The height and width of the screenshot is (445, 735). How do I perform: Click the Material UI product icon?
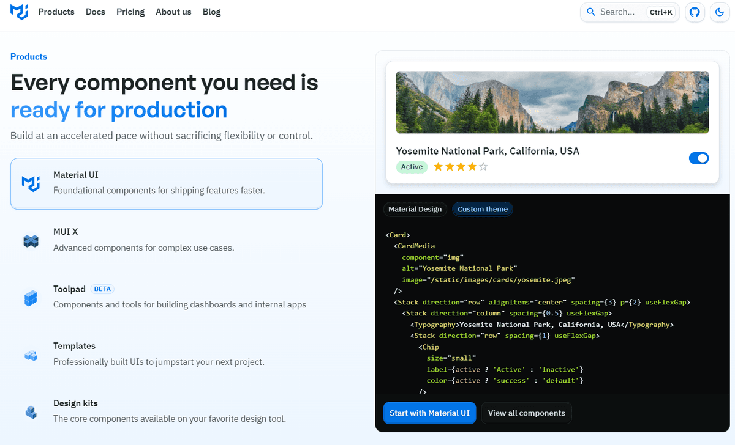point(31,183)
